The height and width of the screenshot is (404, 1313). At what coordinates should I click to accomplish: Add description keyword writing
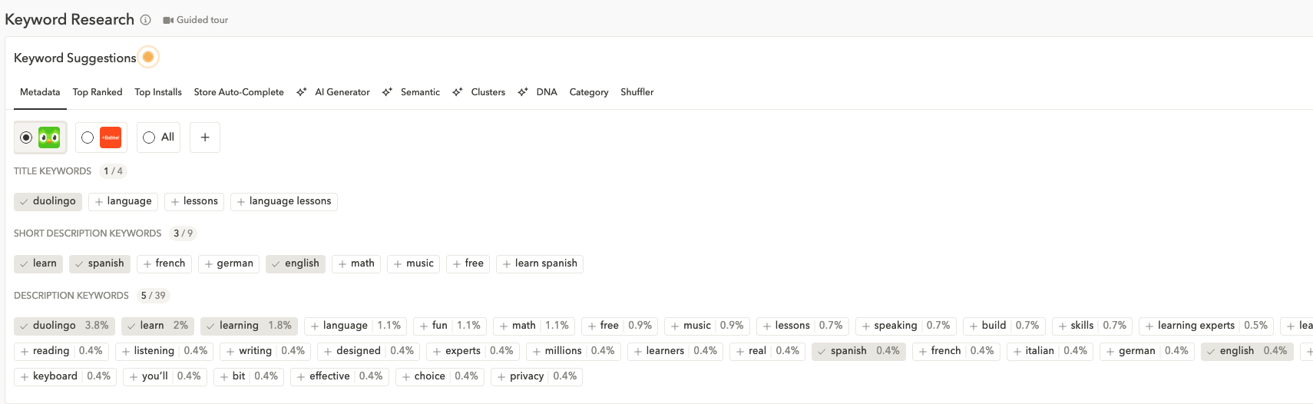click(x=266, y=351)
